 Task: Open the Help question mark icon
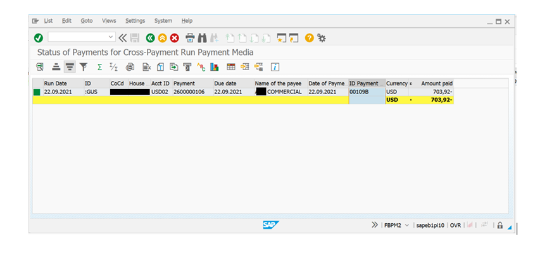pyautogui.click(x=310, y=38)
